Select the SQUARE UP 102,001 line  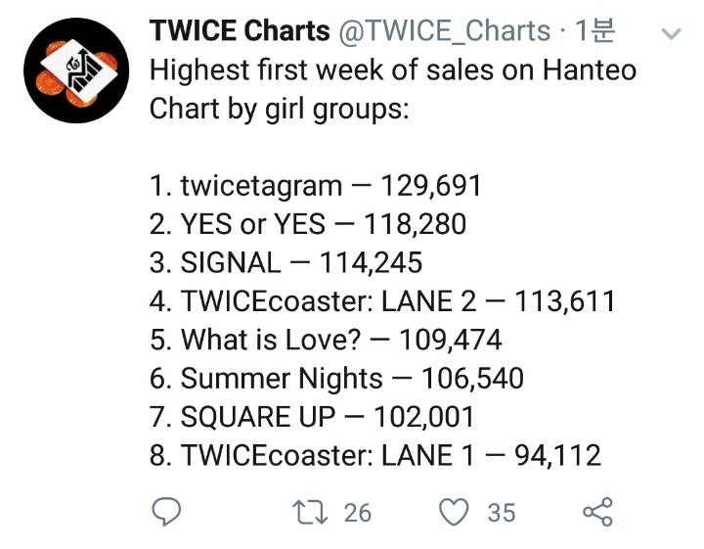tap(312, 416)
